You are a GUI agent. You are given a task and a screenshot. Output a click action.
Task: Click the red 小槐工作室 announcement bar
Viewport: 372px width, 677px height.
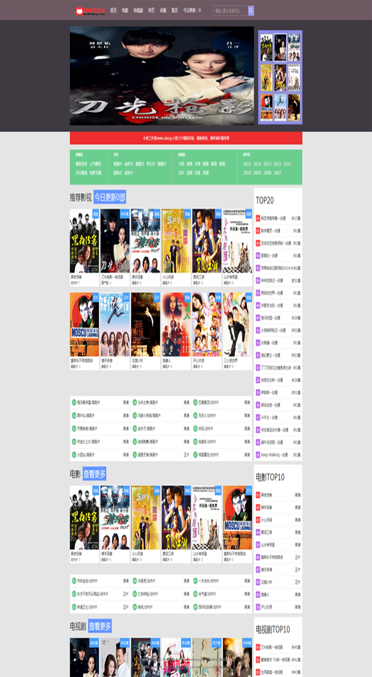pyautogui.click(x=186, y=138)
